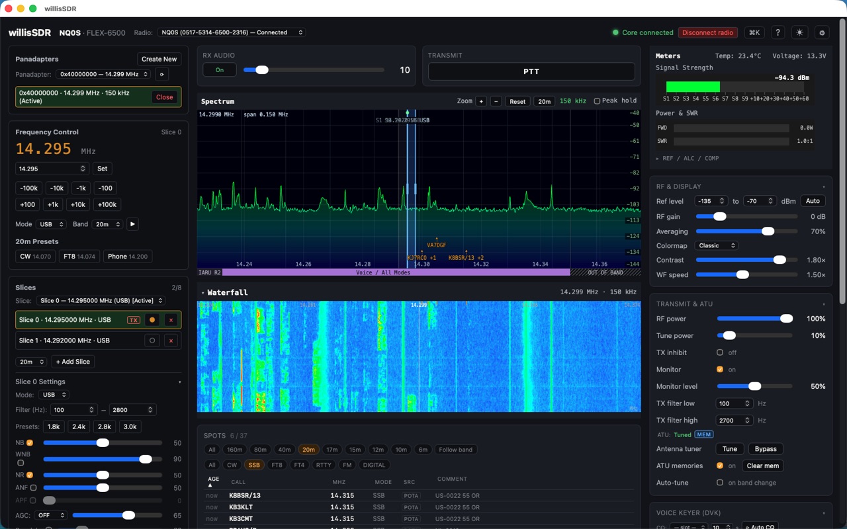847x529 pixels.
Task: Toggle light/dark theme sun icon
Action: pos(799,32)
